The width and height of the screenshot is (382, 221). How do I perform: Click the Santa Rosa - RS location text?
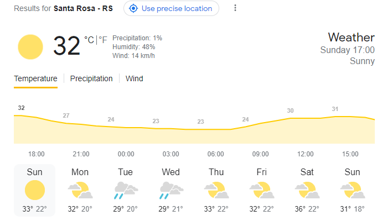[x=83, y=8]
